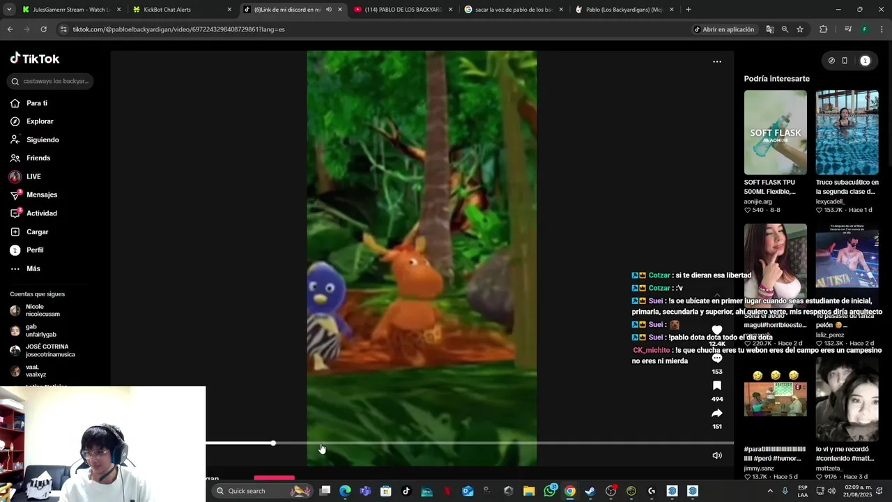Screen dimensions: 892x502
Task: Click the address bar URL
Action: coord(178,29)
